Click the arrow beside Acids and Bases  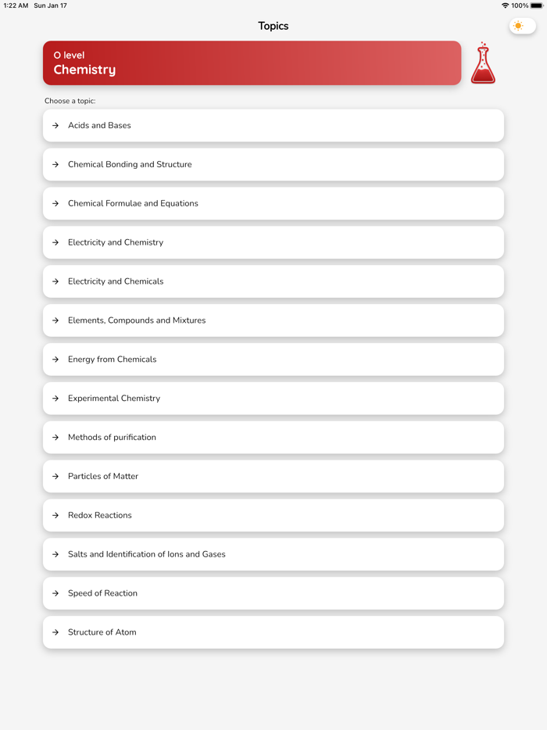point(55,125)
